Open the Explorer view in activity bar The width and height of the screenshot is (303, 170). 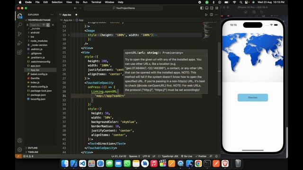[x=19, y=16]
